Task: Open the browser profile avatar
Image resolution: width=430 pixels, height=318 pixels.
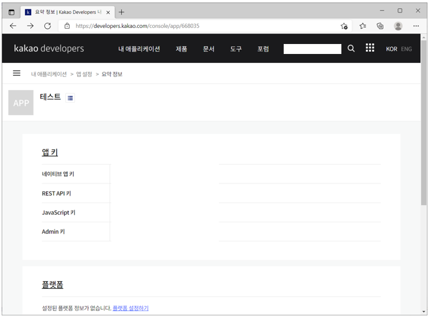Action: tap(398, 26)
